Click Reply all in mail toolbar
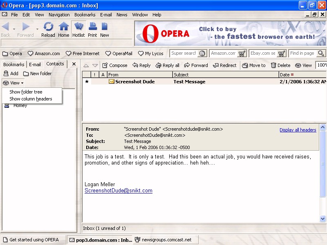Image resolution: width=327 pixels, height=245 pixels. pos(168,65)
